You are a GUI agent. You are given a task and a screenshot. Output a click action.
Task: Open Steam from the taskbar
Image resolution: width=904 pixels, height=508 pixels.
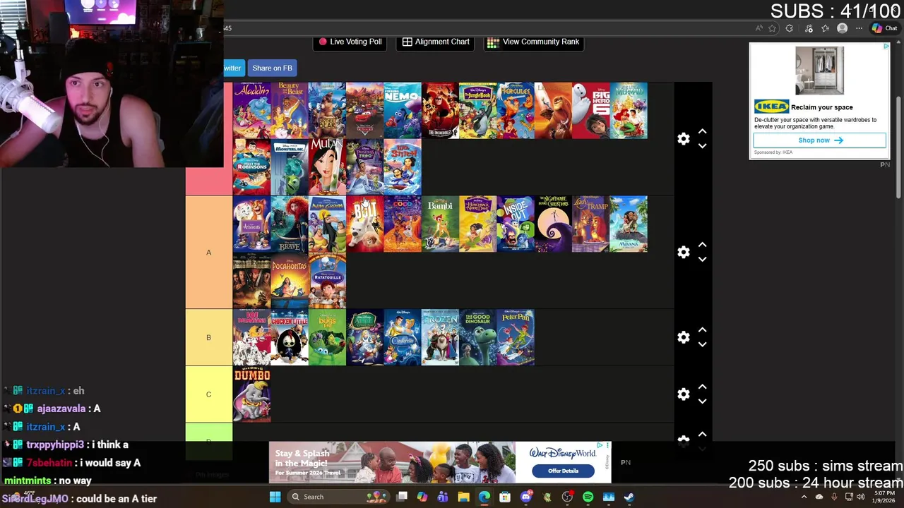pyautogui.click(x=629, y=497)
